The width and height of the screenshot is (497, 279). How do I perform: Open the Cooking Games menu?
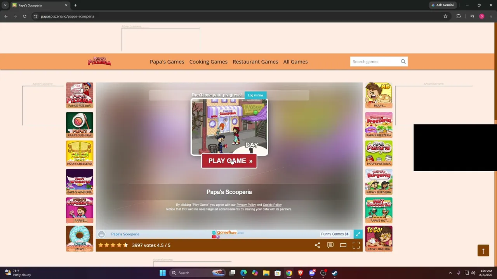click(209, 62)
